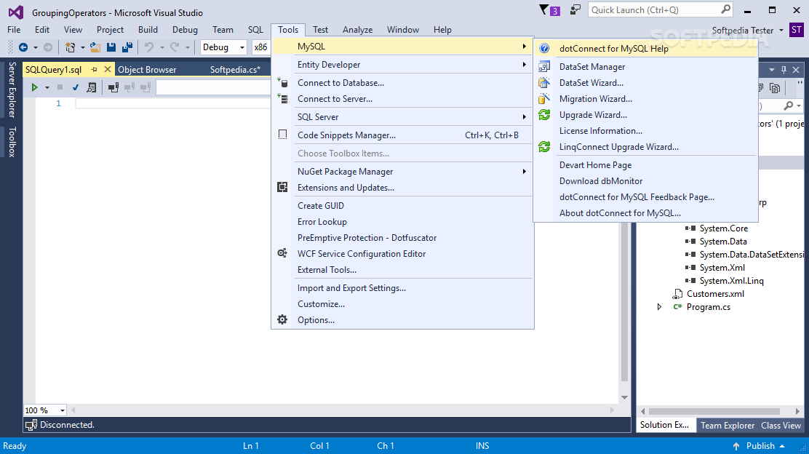The width and height of the screenshot is (809, 454).
Task: Switch to the Softpedia.cs* tab
Action: click(x=235, y=70)
